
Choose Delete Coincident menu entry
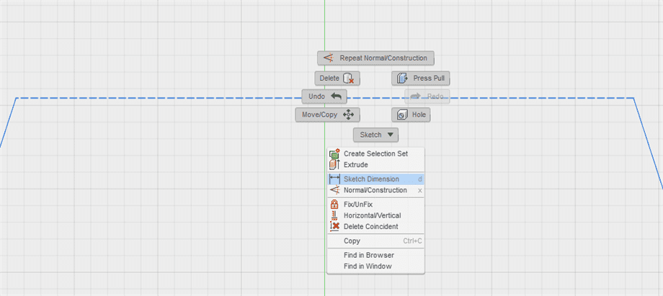tap(376, 227)
